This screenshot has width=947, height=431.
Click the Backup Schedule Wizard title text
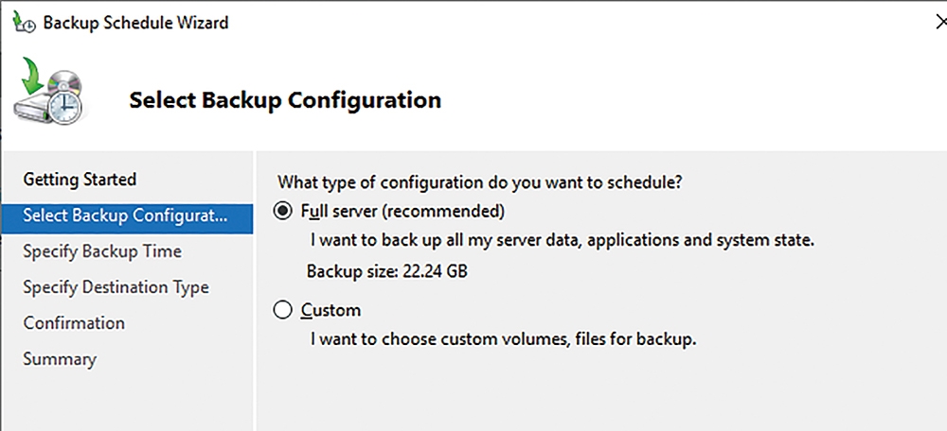pos(135,23)
